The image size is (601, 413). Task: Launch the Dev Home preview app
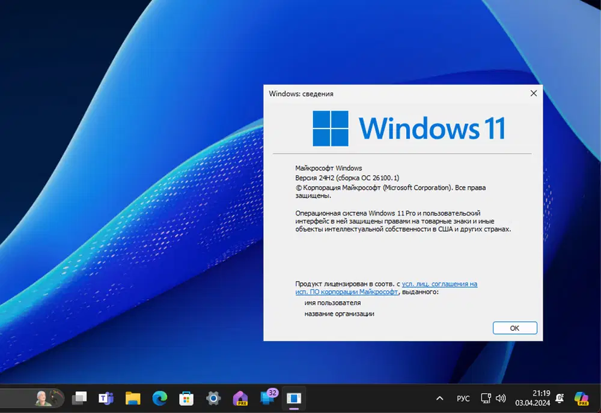(240, 398)
